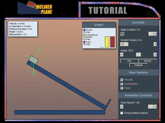
Task: Uncheck the Velocity vector checkbox
Action: [x=122, y=80]
